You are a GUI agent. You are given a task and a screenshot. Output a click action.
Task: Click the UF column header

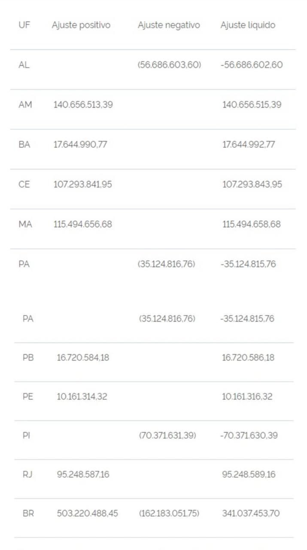click(x=24, y=25)
